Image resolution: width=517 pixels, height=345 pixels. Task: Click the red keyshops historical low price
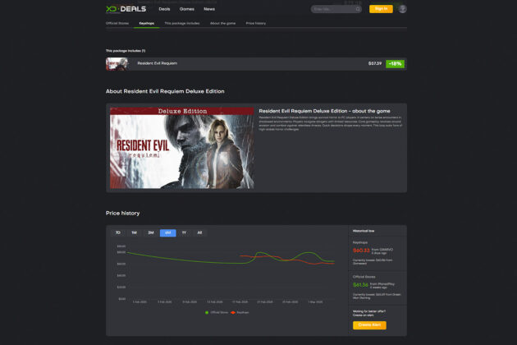point(361,251)
